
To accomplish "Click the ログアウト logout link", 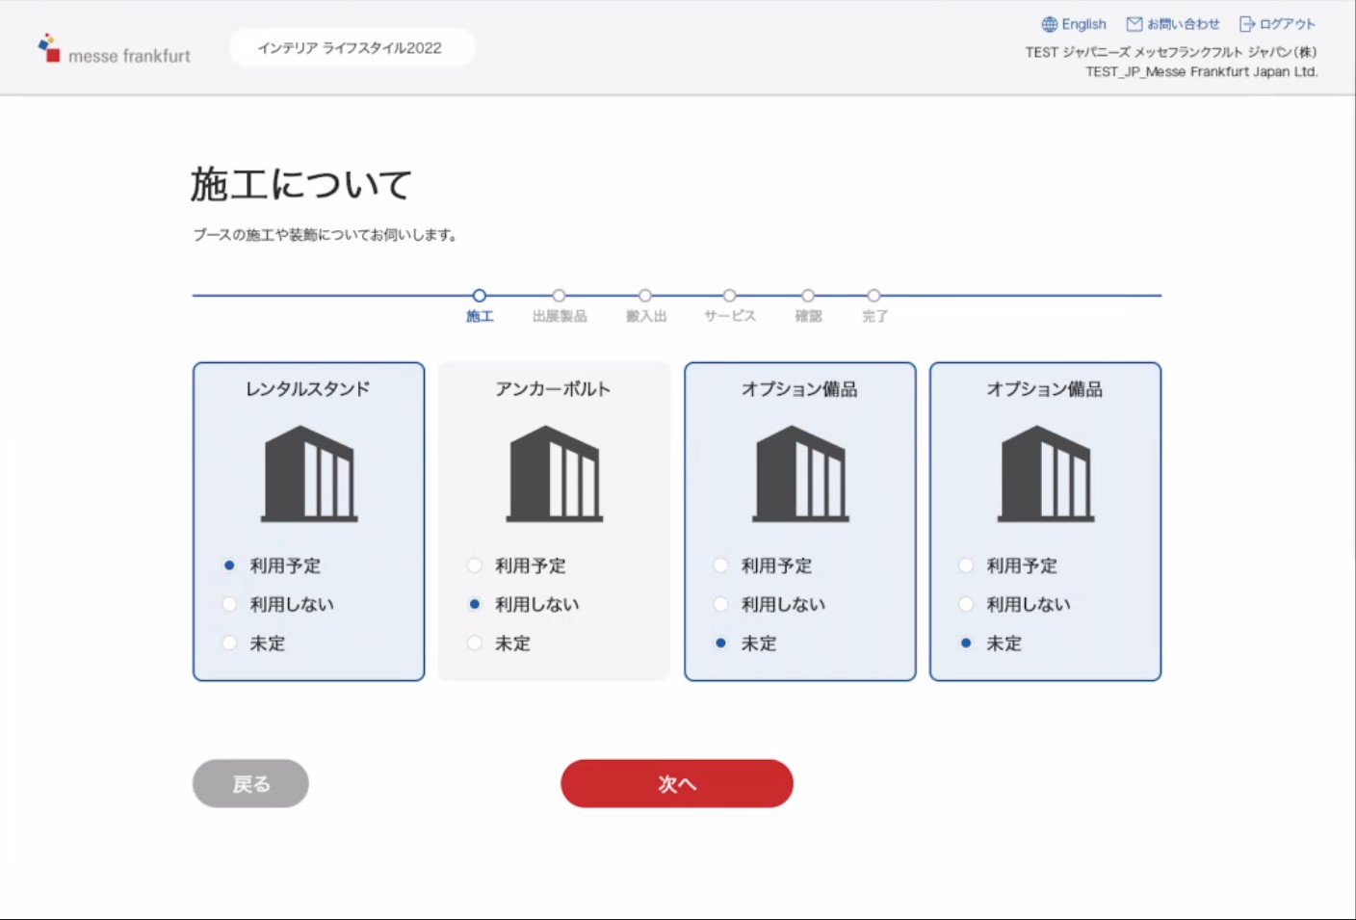I will tap(1277, 24).
